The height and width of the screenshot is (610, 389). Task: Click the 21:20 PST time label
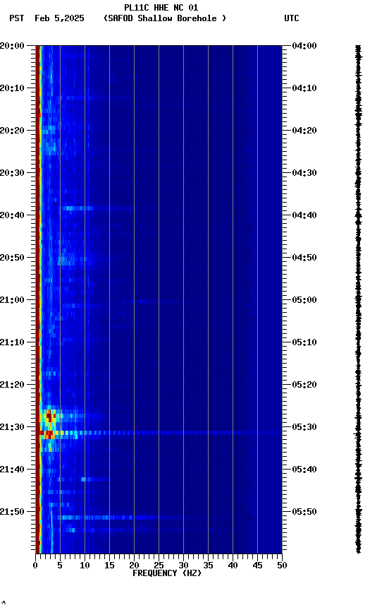click(x=12, y=385)
